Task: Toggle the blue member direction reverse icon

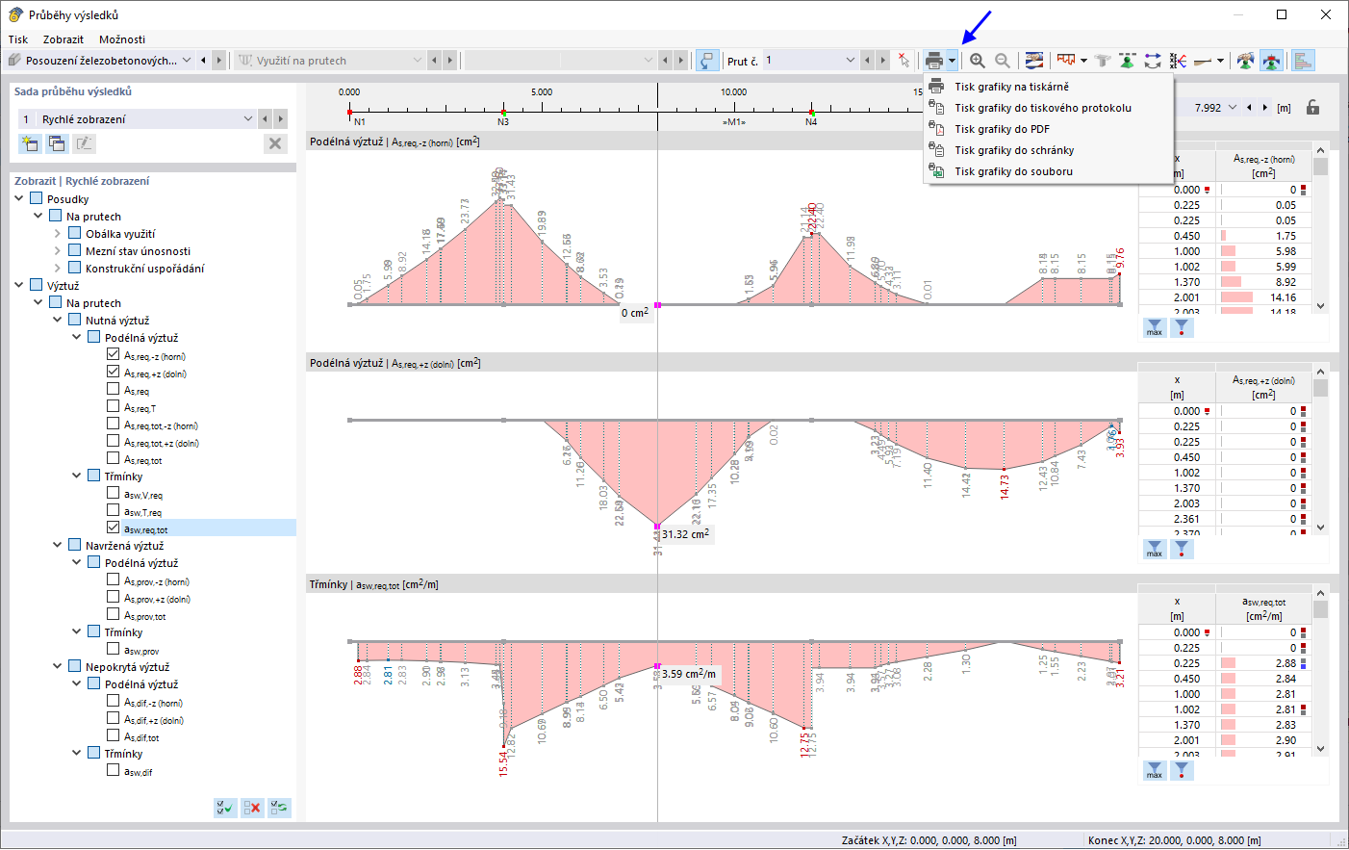Action: tap(707, 61)
